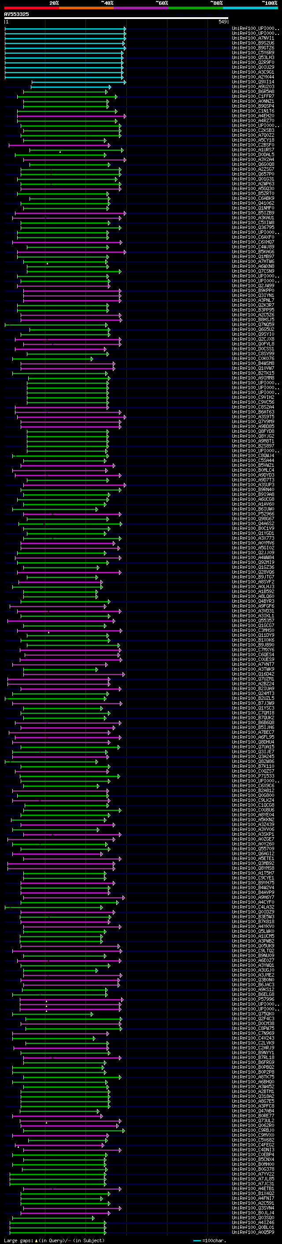Open hit UniRef100_B9S2U6

click(253, 43)
